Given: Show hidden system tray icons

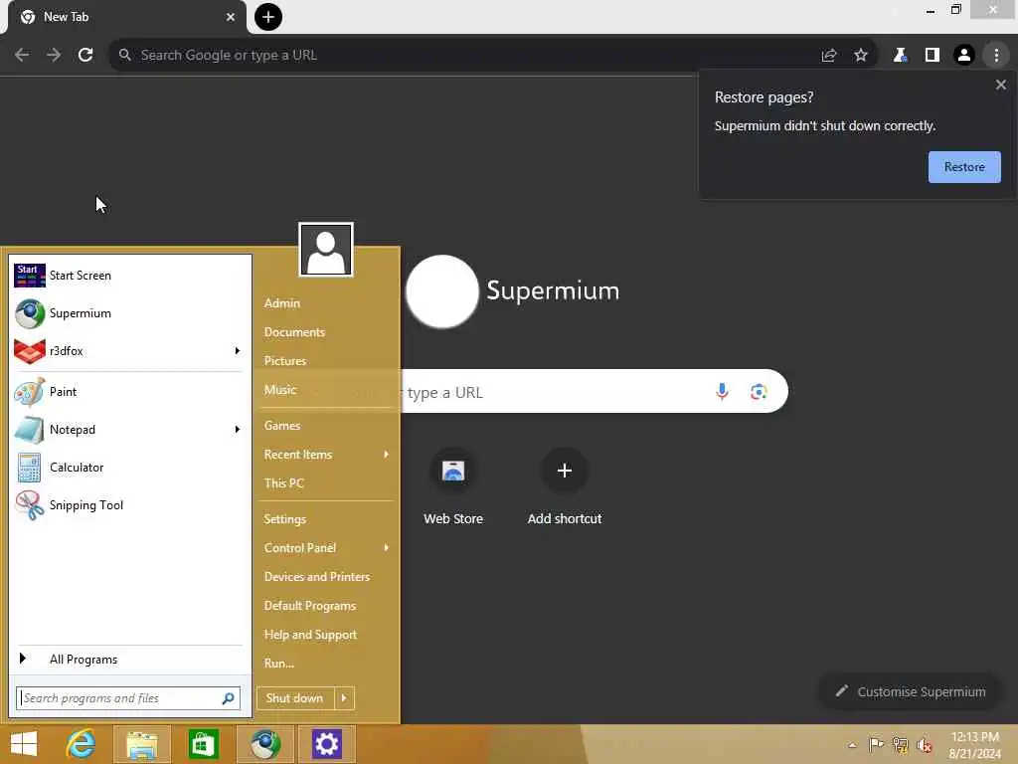Looking at the screenshot, I should [x=852, y=745].
